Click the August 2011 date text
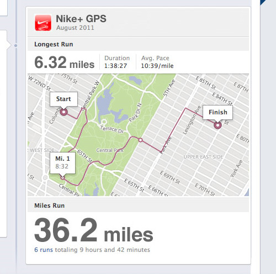 (x=75, y=28)
